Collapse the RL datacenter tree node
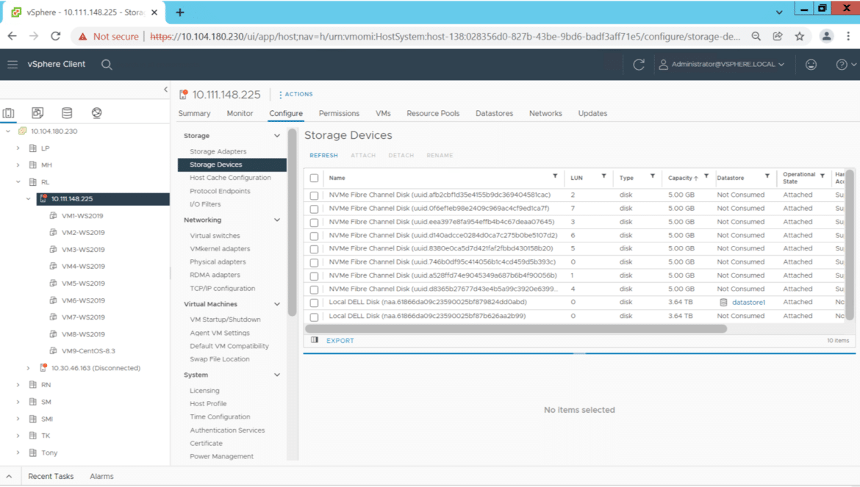Image resolution: width=860 pixels, height=487 pixels. (x=18, y=182)
